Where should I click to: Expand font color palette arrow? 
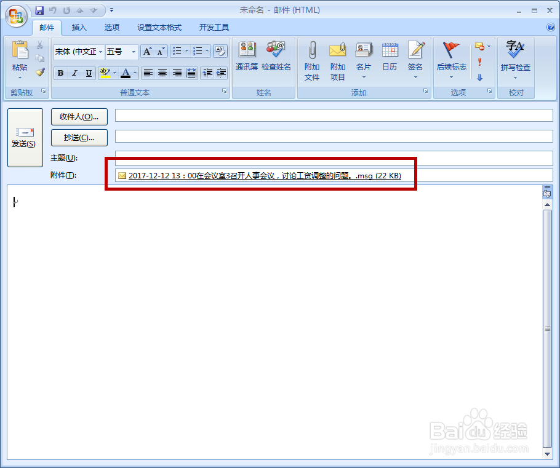coord(135,73)
